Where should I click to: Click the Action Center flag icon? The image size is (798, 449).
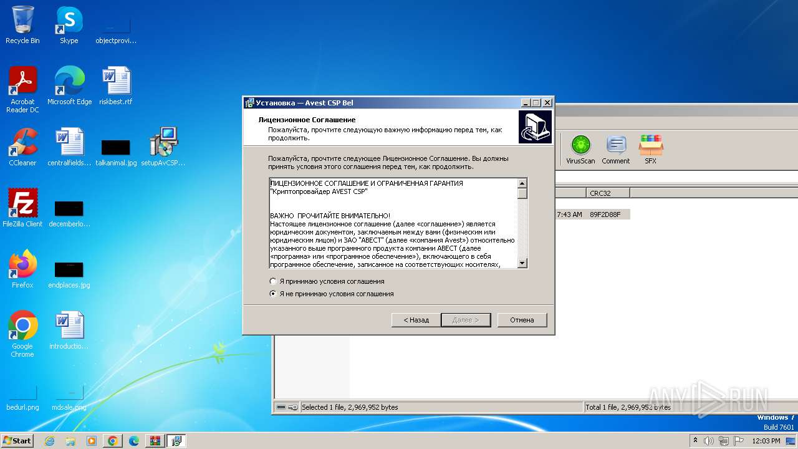click(738, 441)
